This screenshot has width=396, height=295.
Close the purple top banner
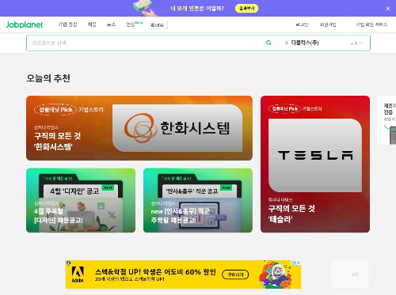pos(387,9)
